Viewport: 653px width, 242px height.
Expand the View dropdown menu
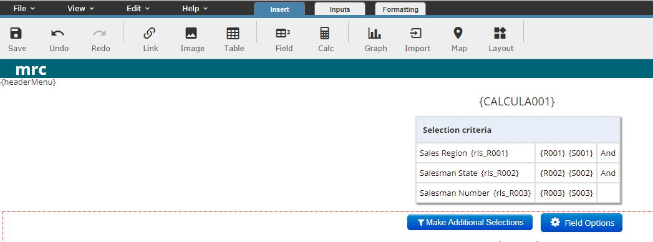pyautogui.click(x=80, y=8)
